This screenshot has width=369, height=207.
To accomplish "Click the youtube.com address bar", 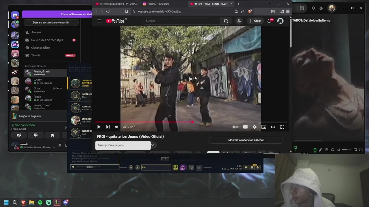I will click(184, 11).
